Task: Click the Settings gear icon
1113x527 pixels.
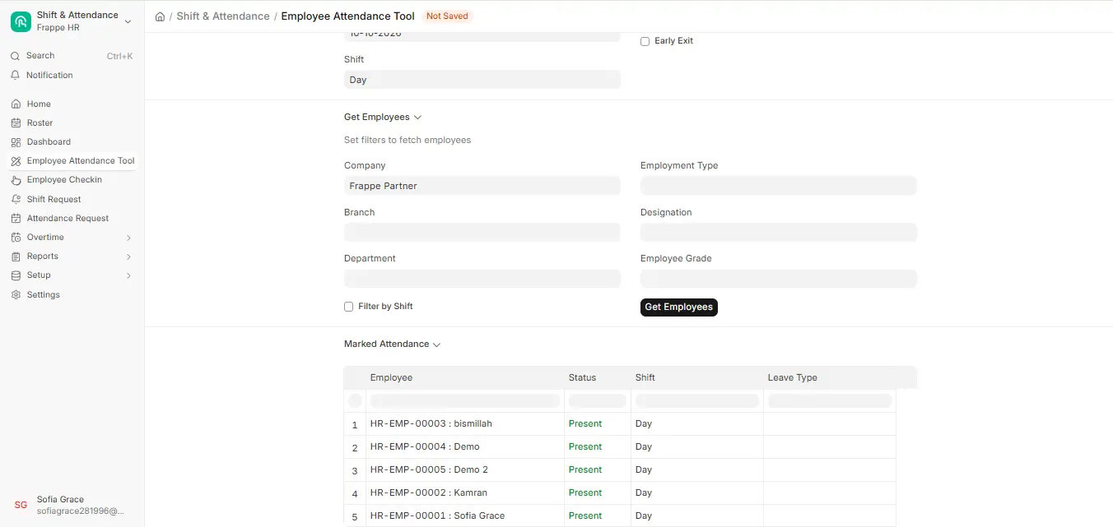Action: tap(16, 294)
